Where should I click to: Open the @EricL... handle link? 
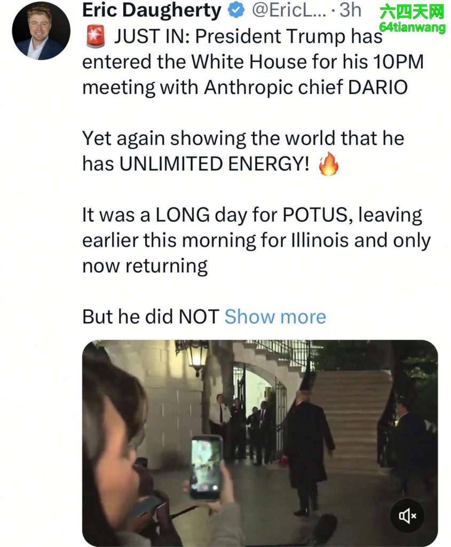click(289, 11)
